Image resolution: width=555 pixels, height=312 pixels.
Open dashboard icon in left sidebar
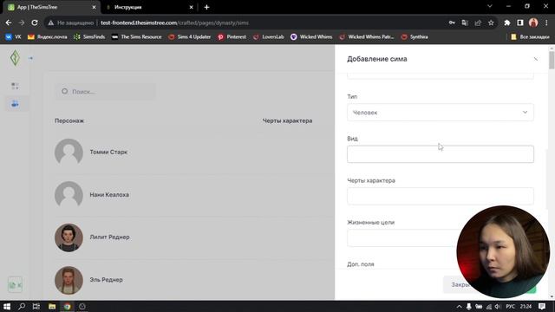tap(15, 86)
